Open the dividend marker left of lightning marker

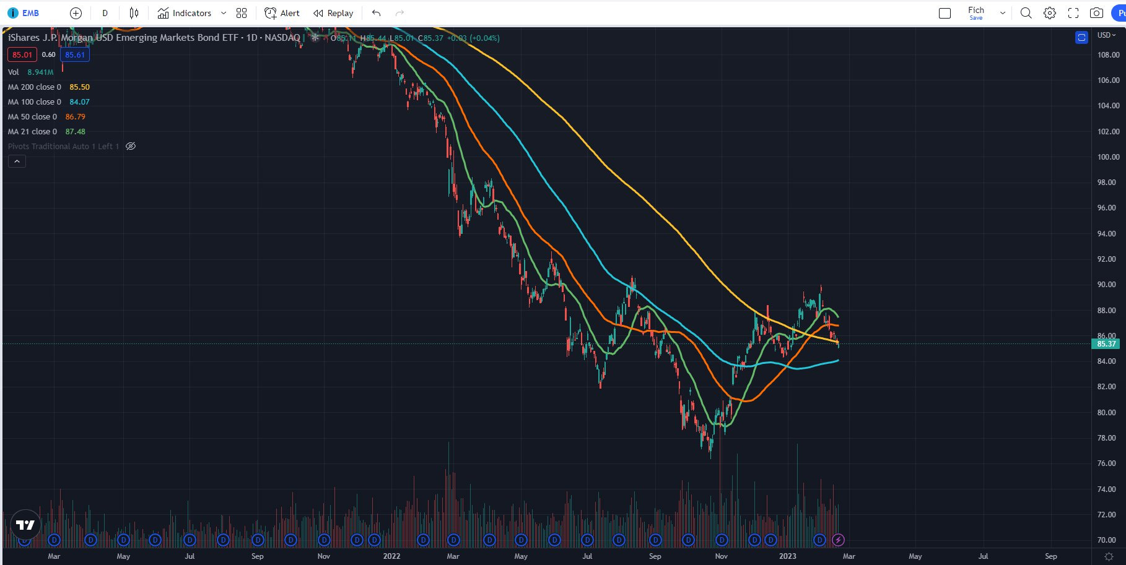click(819, 540)
